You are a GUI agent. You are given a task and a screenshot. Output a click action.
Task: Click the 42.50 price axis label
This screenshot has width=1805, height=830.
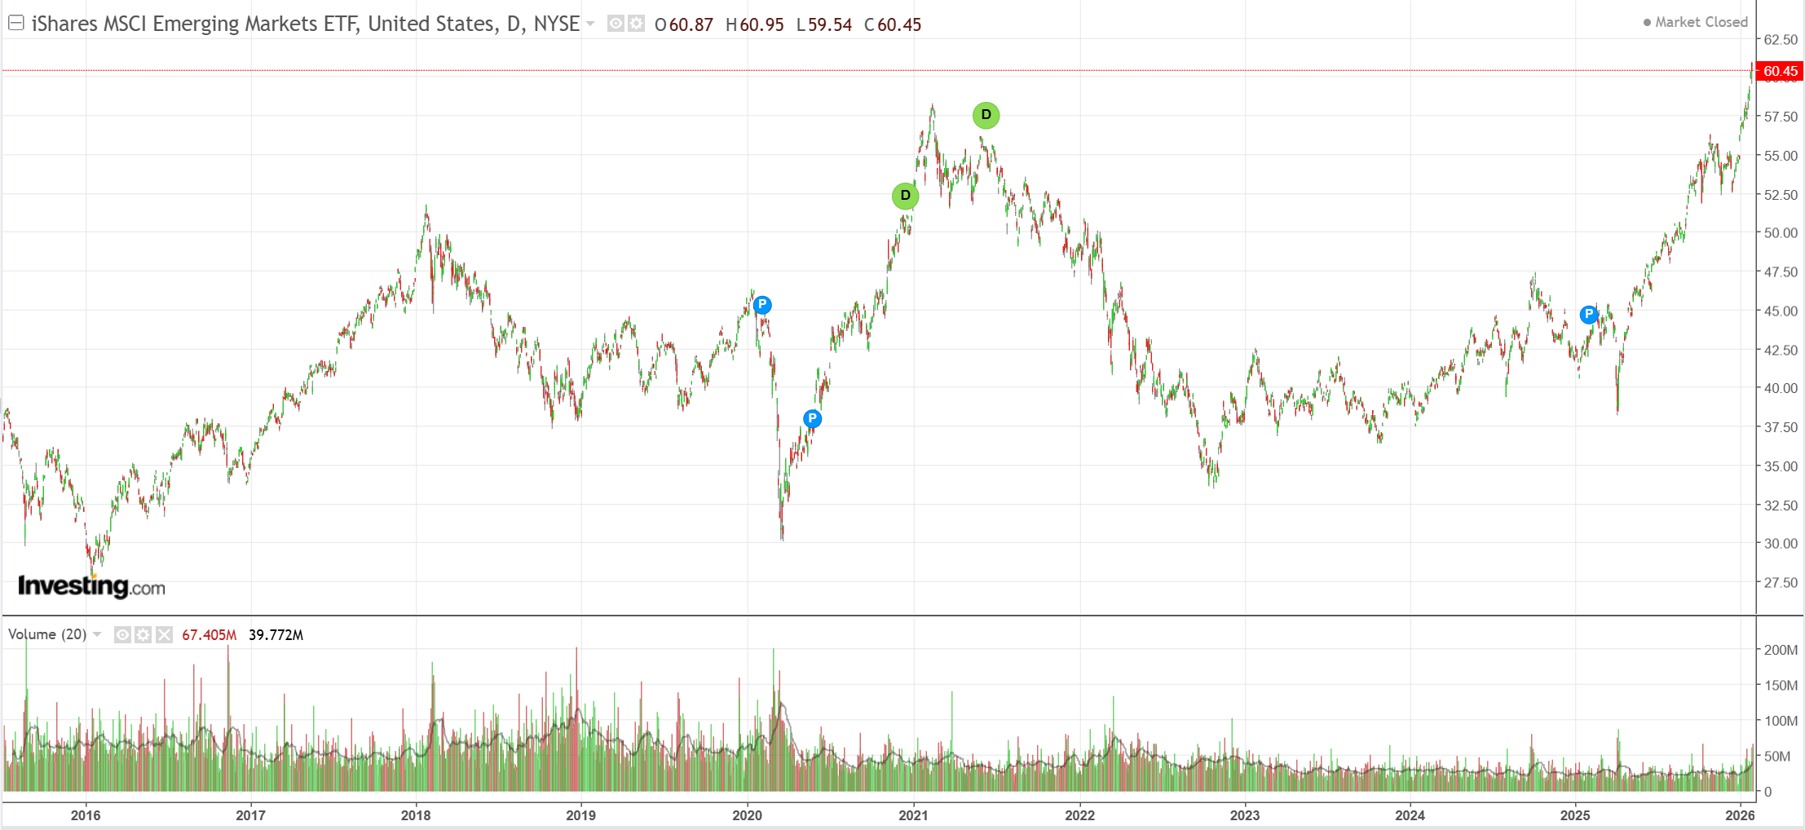pos(1781,350)
